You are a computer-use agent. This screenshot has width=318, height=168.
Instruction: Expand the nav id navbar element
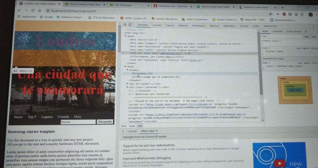[x=128, y=84]
